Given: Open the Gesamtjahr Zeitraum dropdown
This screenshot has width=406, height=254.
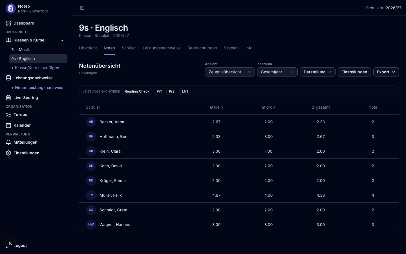Looking at the screenshot, I should pos(277,72).
